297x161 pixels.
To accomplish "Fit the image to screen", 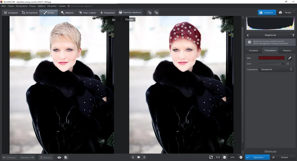I will (211, 157).
